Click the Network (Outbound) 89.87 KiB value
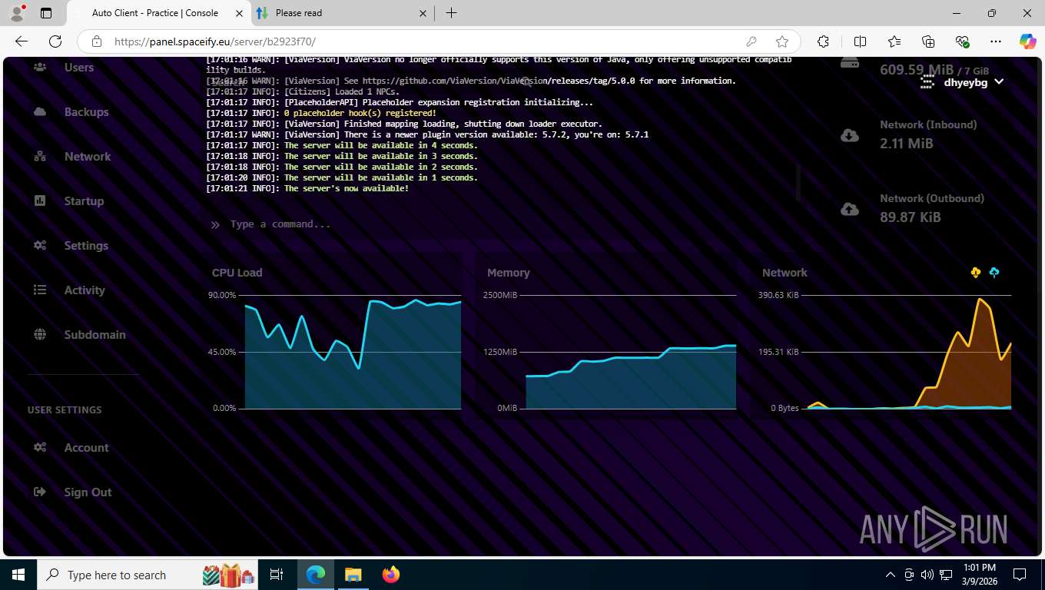Screen dimensions: 1045x590 [911, 217]
